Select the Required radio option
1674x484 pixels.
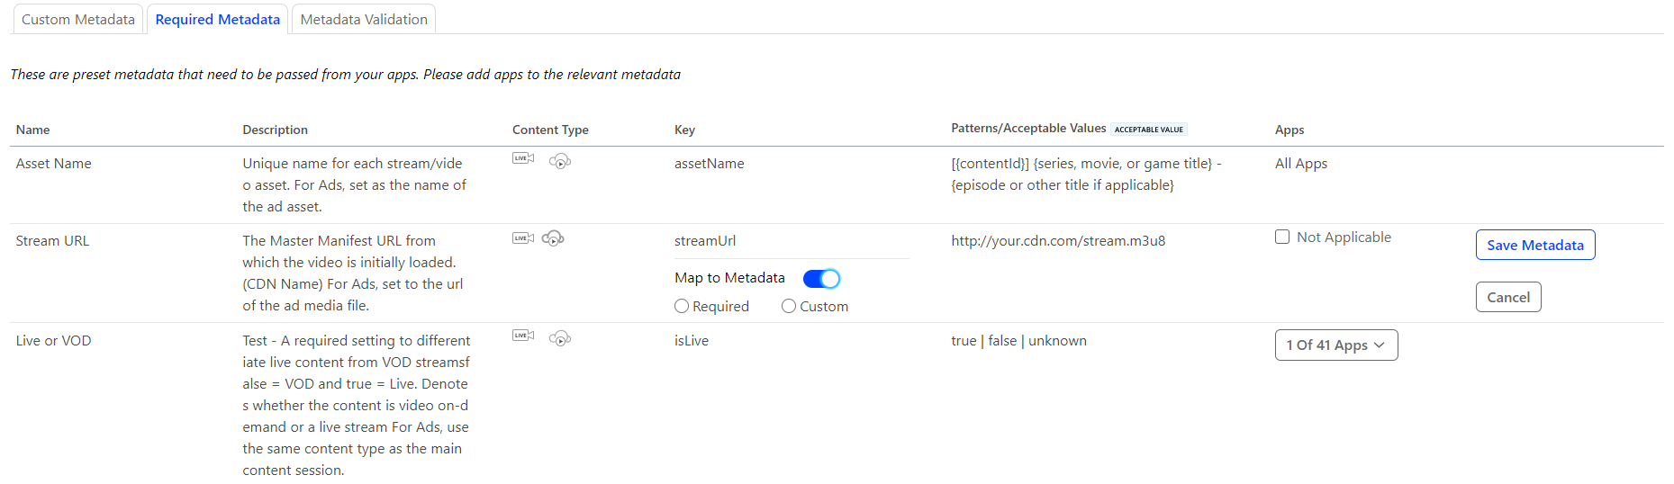click(x=682, y=307)
